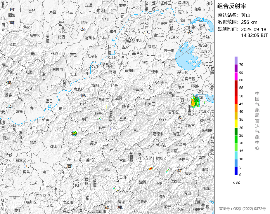Screen dimensions: 270x214
Task: Click the 桐庐 map label
Action: (x=162, y=119)
